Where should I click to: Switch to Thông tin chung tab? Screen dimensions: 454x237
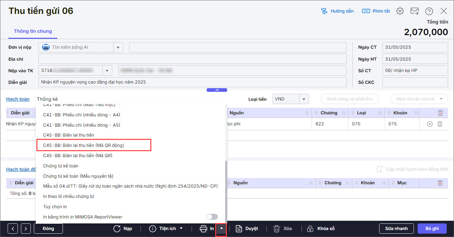(x=33, y=31)
